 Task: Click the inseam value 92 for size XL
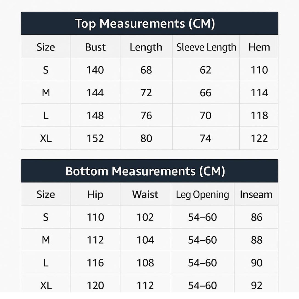[256, 286]
